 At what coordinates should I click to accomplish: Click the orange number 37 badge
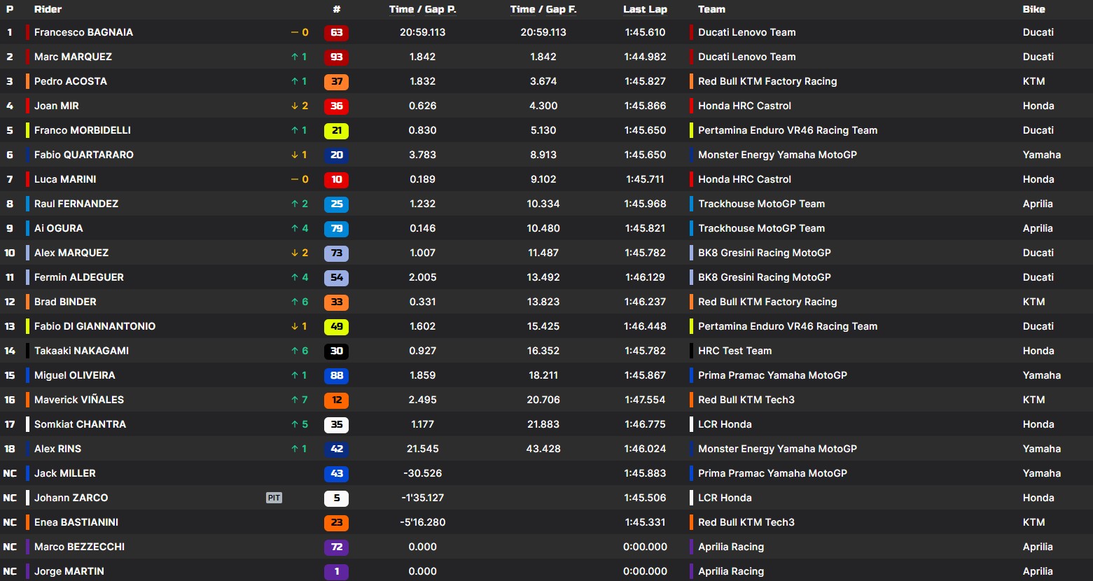[x=336, y=81]
